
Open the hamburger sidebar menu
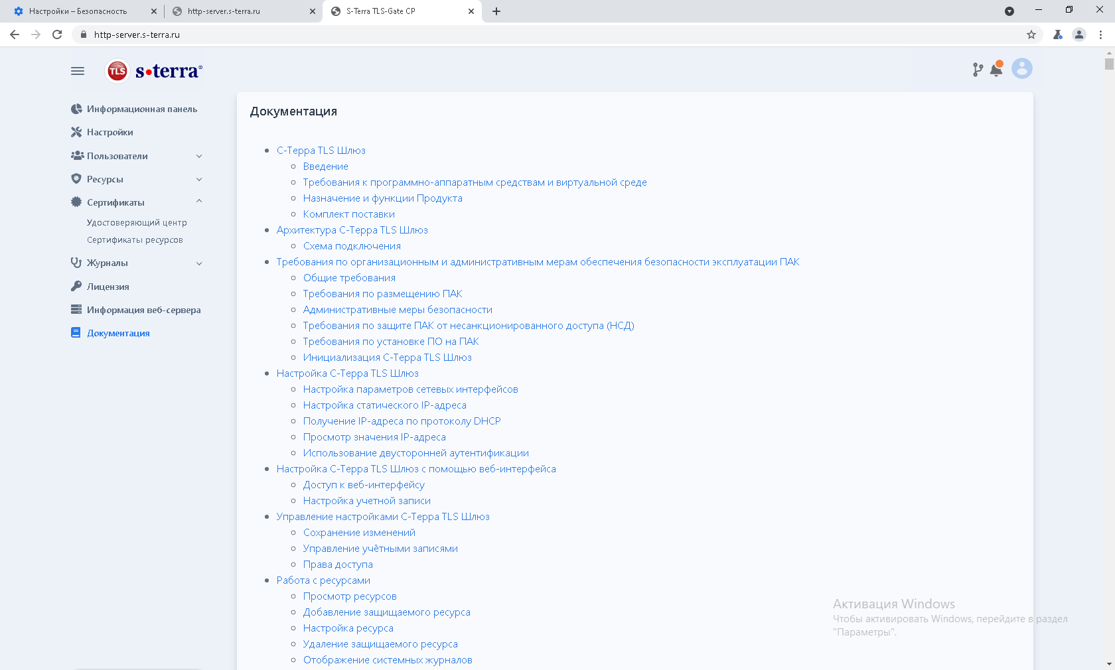(x=78, y=71)
